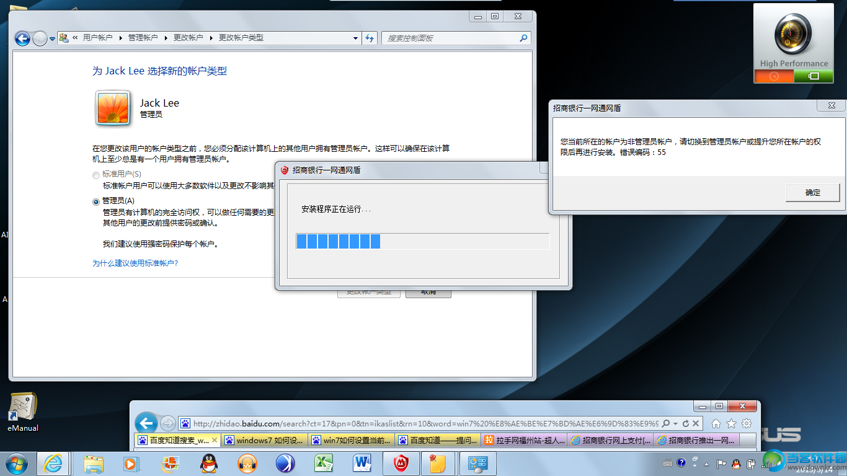Switch to the green battery mode button
The width and height of the screenshot is (847, 476).
click(x=814, y=76)
